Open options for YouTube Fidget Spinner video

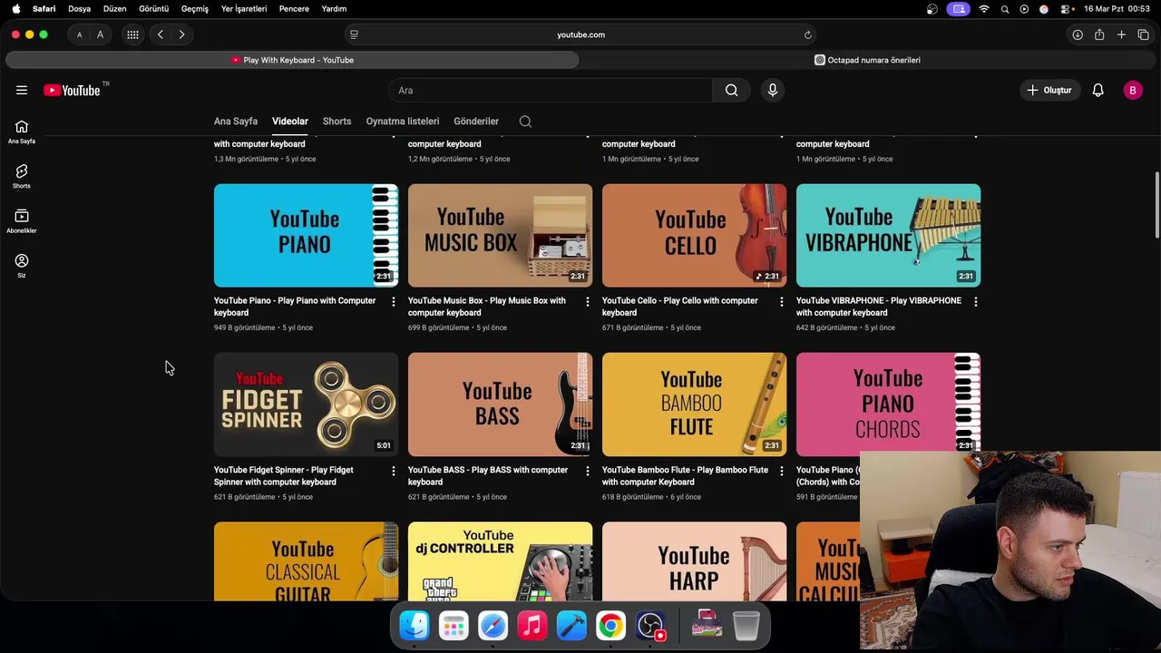(x=393, y=471)
